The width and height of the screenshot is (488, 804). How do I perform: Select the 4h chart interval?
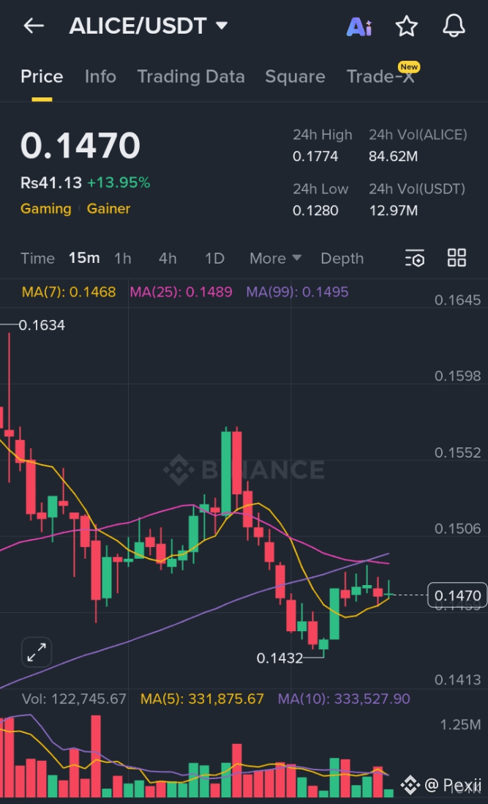[x=168, y=258]
